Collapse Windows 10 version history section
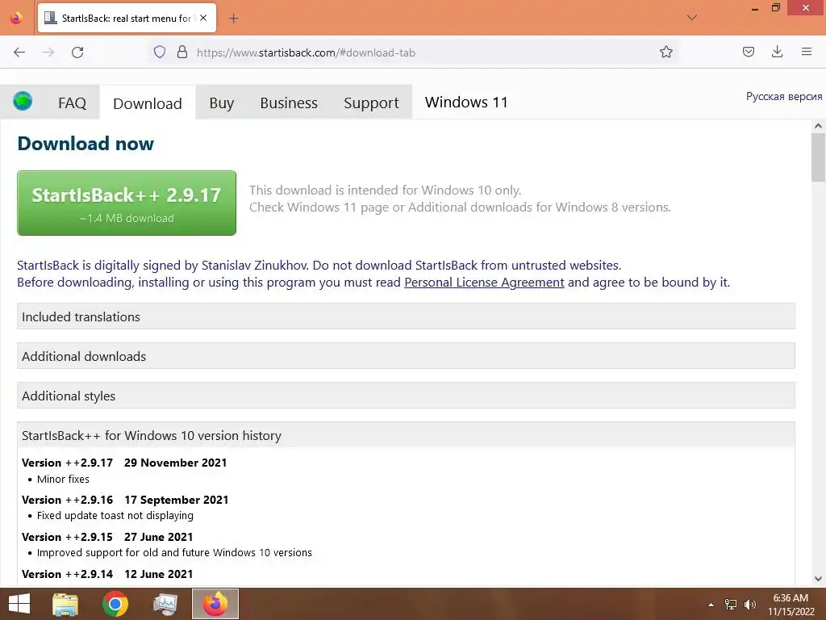 click(406, 435)
